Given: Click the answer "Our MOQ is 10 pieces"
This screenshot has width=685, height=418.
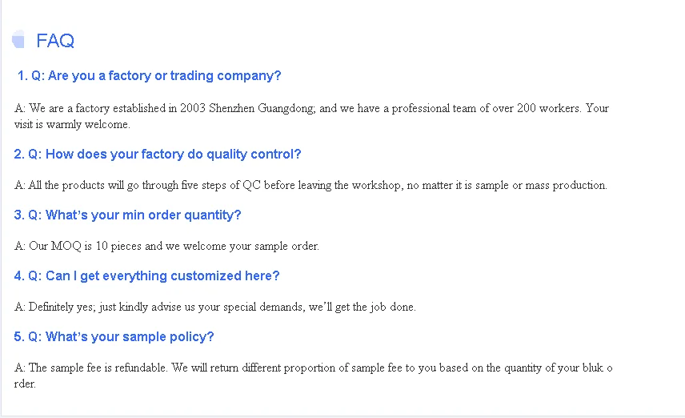Looking at the screenshot, I should [x=166, y=247].
